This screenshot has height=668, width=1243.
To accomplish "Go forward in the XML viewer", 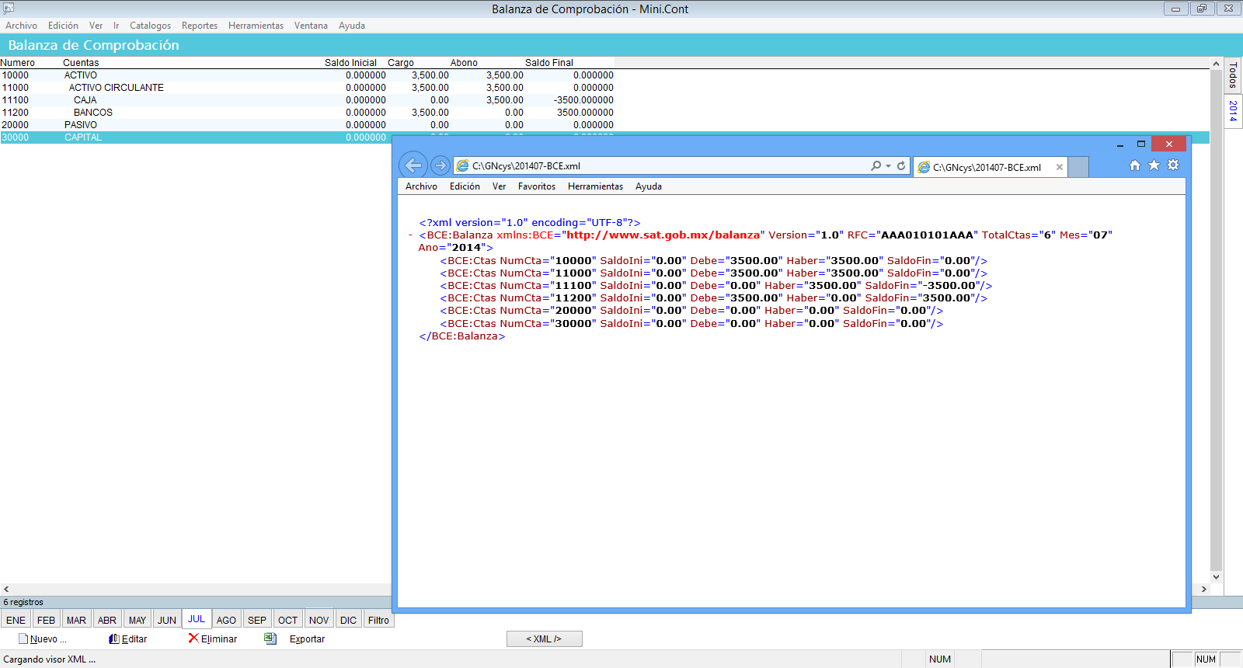I will tap(440, 165).
